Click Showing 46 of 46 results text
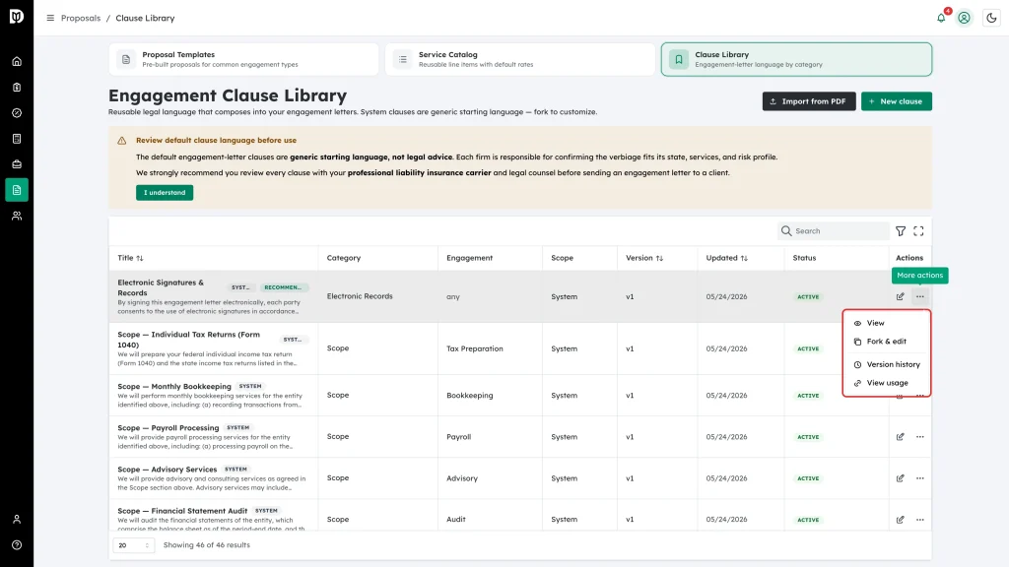1009x567 pixels. coord(207,545)
